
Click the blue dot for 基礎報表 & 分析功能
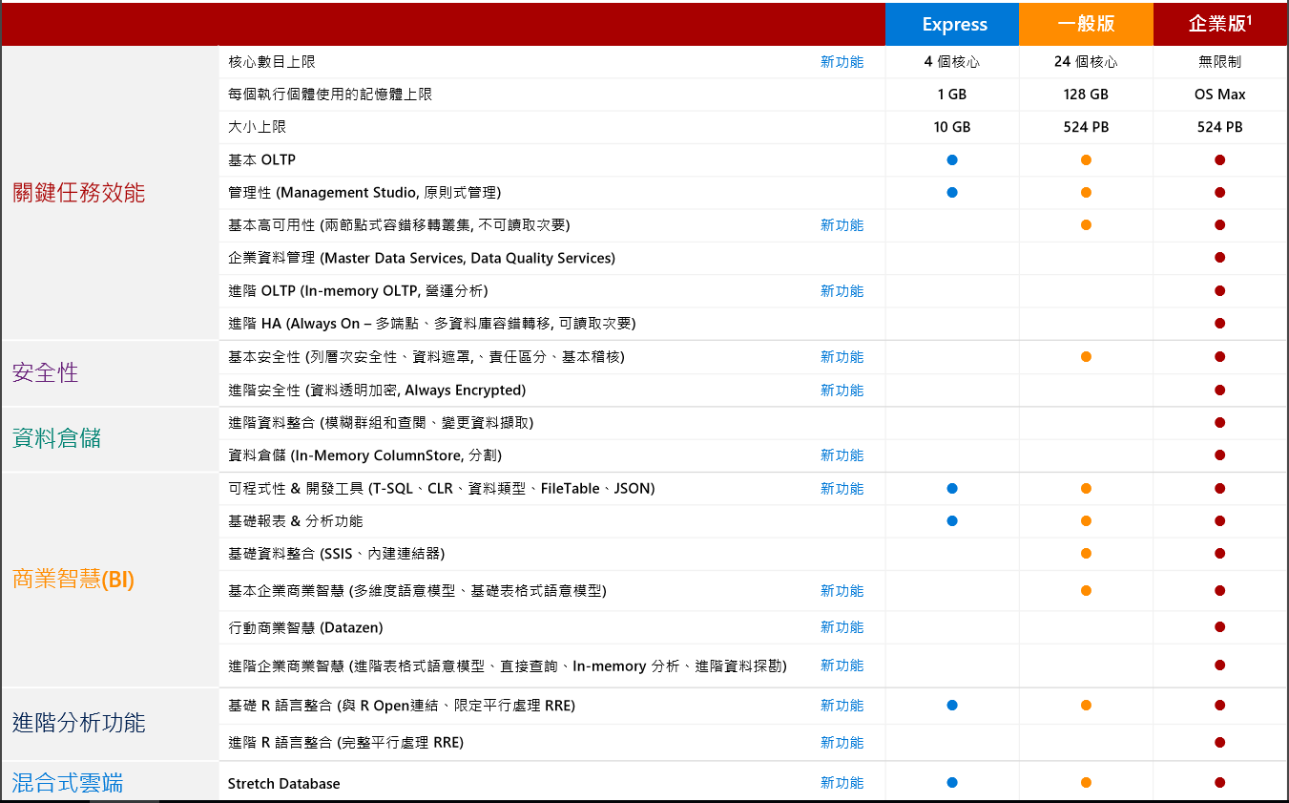[x=951, y=521]
